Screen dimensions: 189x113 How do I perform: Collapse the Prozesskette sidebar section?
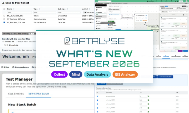[x=105, y=12]
